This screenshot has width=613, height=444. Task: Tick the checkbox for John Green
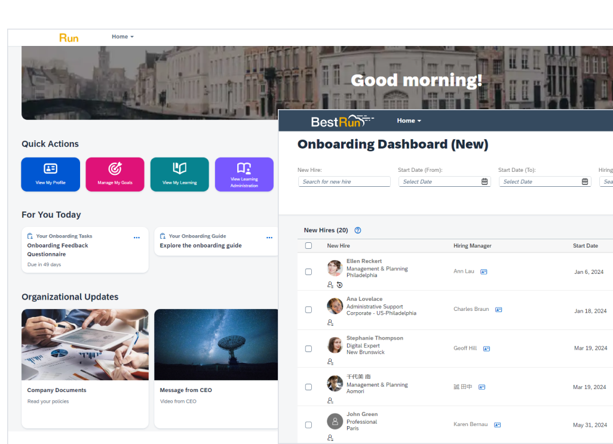click(308, 425)
